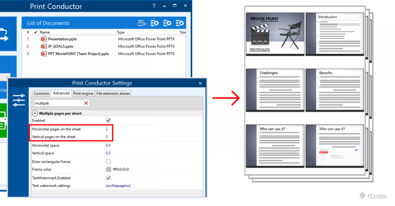The height and width of the screenshot is (206, 395).
Task: Open Print Conductor help question mark
Action: 154,6
